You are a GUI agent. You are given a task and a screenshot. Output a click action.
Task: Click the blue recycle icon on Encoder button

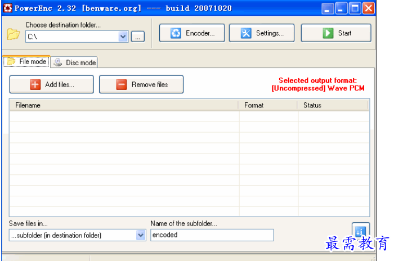pos(176,33)
